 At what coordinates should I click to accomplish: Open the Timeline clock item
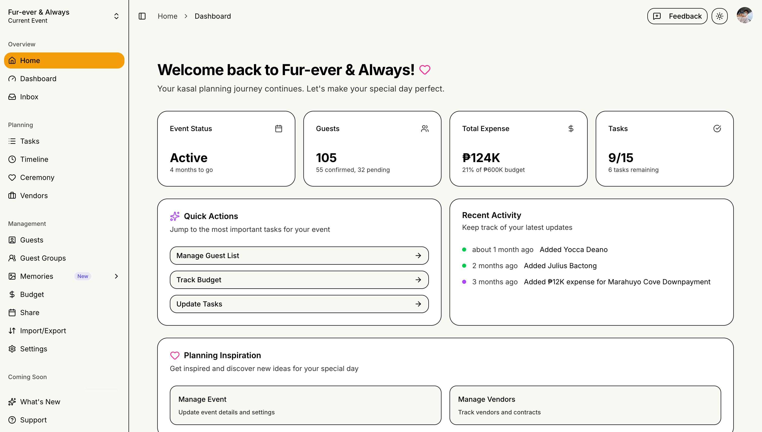[x=34, y=159]
